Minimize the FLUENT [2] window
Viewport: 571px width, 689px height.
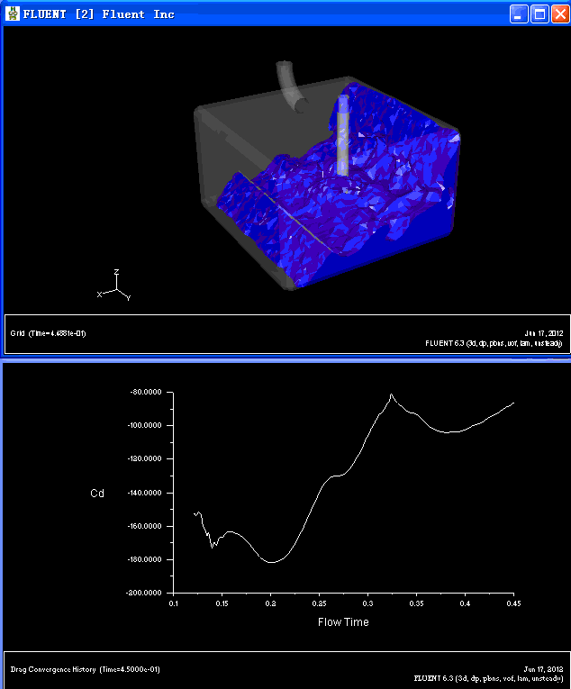(x=519, y=14)
